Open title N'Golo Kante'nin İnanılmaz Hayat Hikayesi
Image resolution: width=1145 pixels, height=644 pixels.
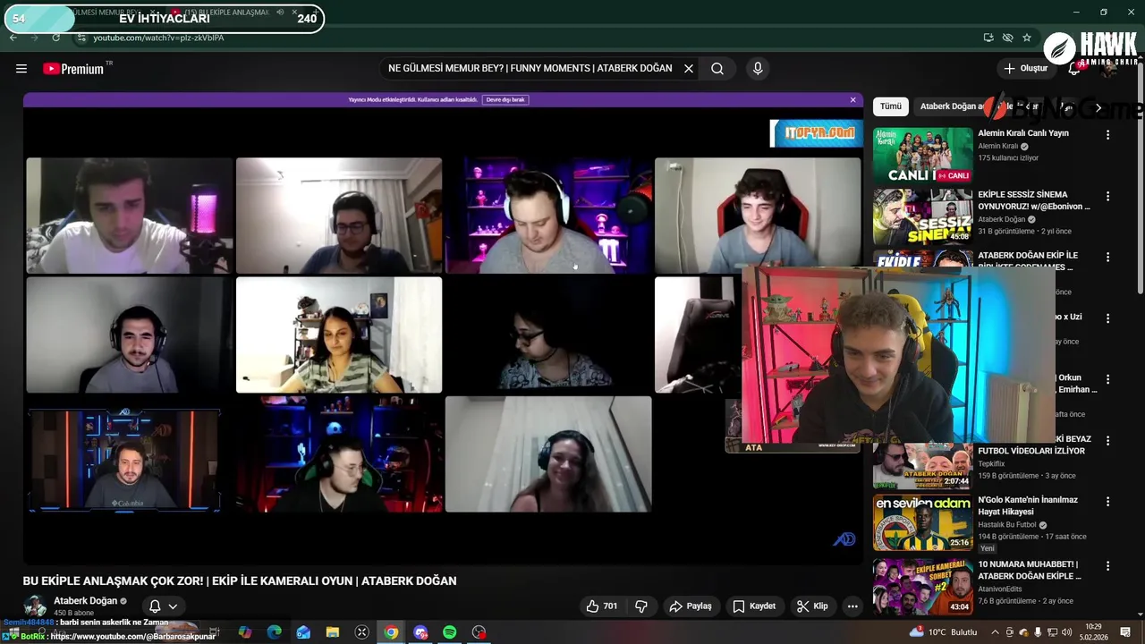click(x=1028, y=505)
